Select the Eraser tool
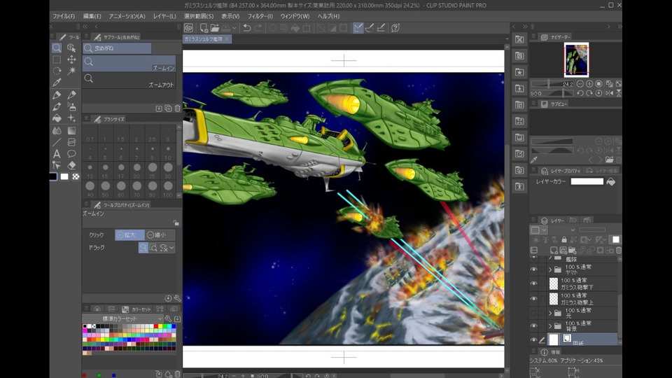This screenshot has width=672, height=378. click(x=71, y=165)
